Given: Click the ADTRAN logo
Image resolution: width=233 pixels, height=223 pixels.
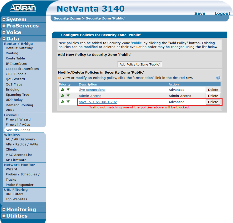Looking at the screenshot, I should click(23, 8).
